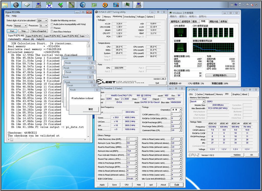The width and height of the screenshot is (262, 191).
Task: Click the Super PI tab strip right scroll arrow
Action: point(89,36)
